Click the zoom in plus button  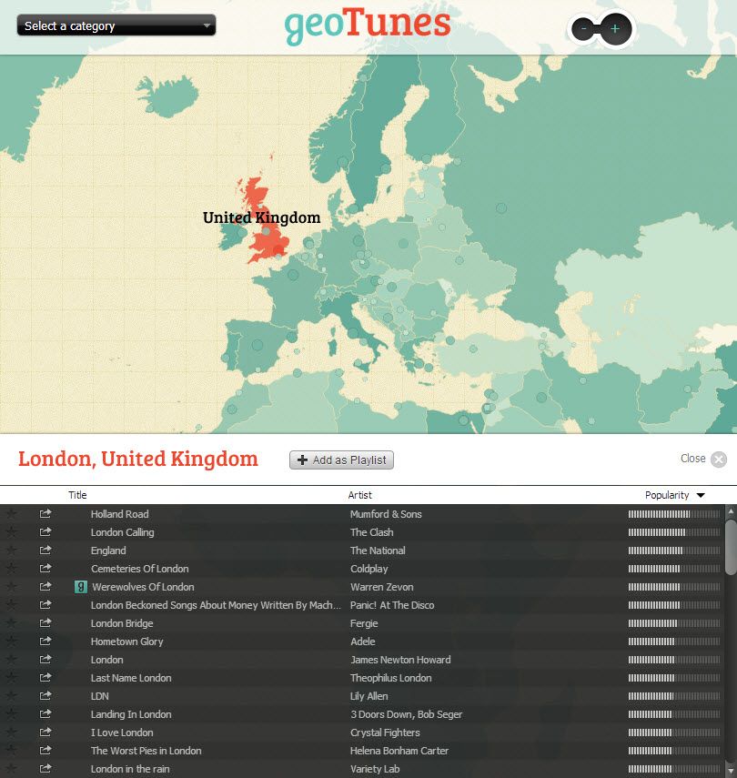coord(615,29)
